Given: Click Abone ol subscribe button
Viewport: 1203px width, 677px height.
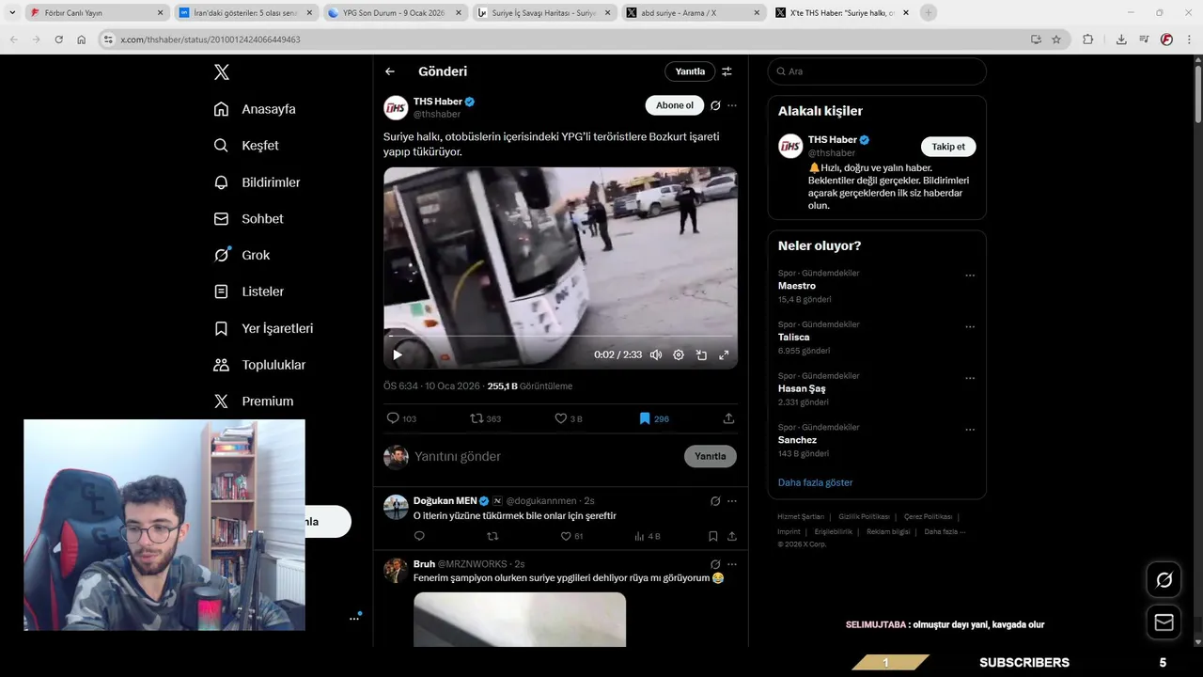Looking at the screenshot, I should (x=674, y=105).
